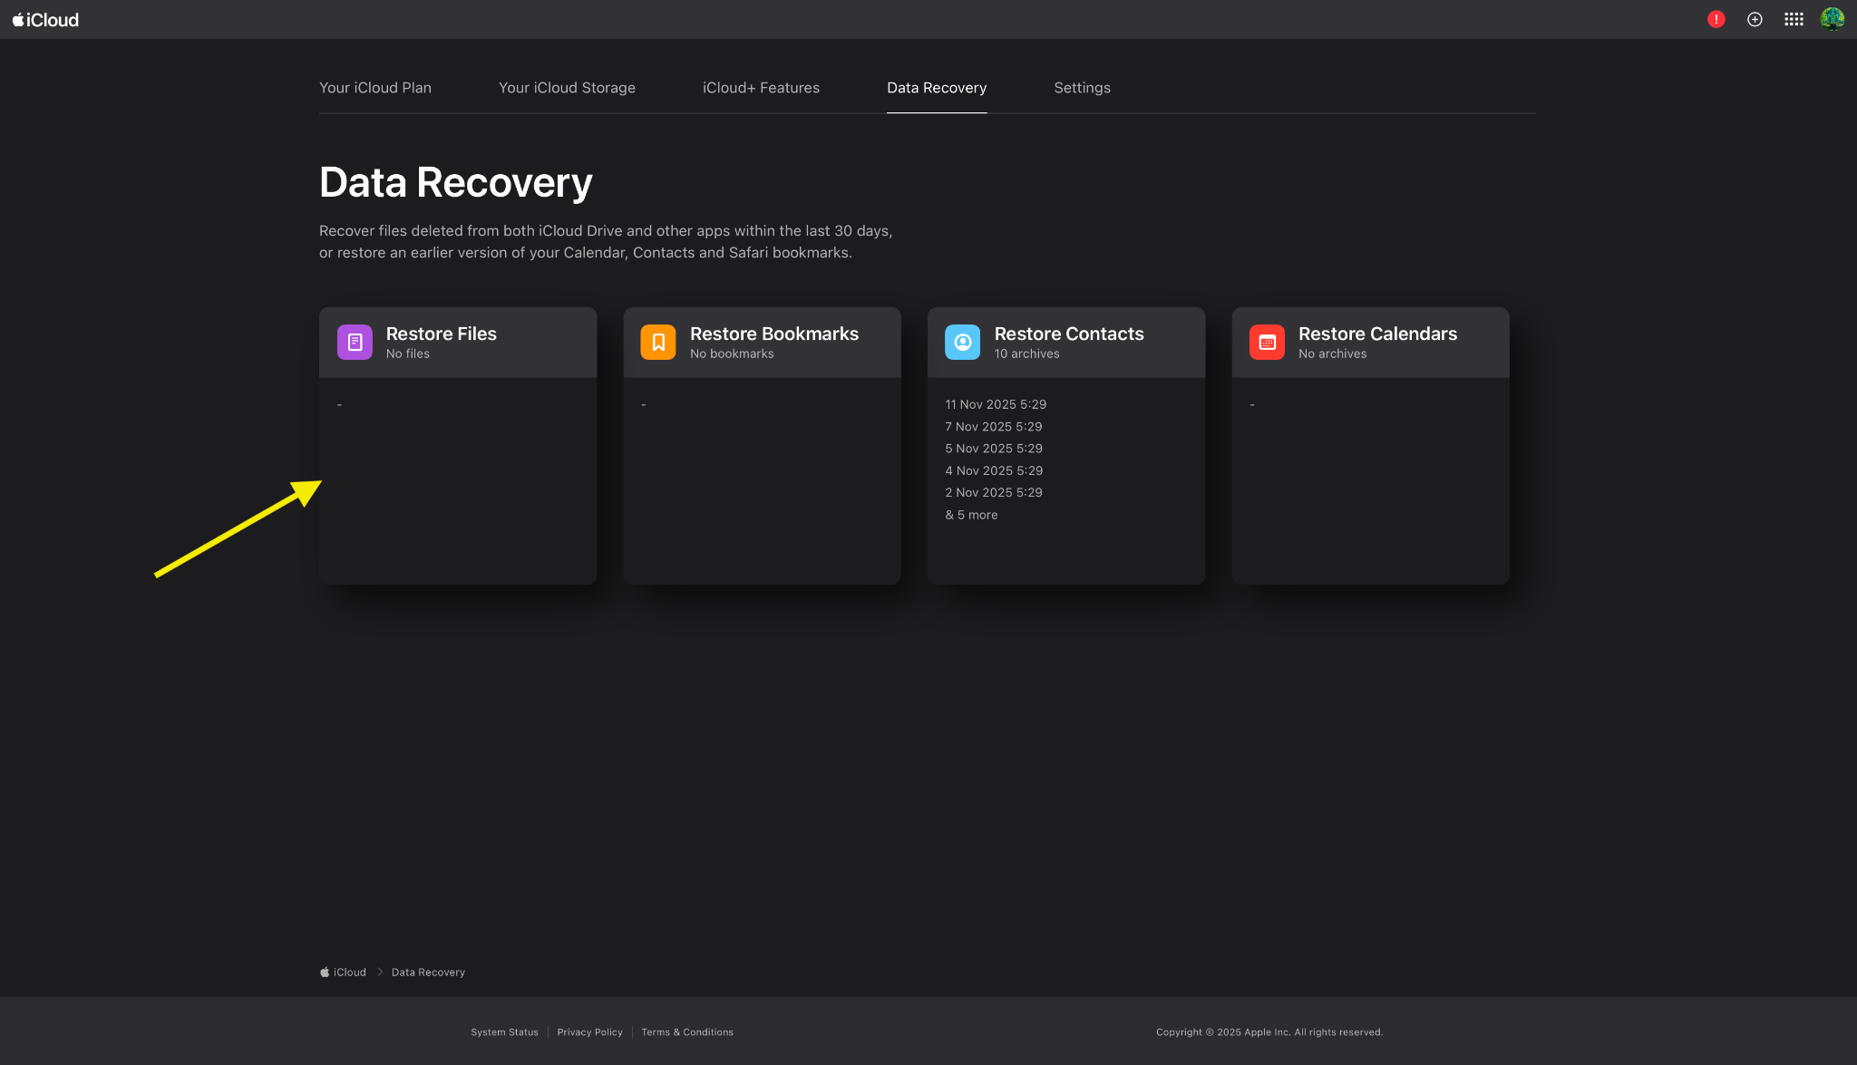Open the Restore Files card icon
This screenshot has height=1065, width=1857.
pos(354,342)
